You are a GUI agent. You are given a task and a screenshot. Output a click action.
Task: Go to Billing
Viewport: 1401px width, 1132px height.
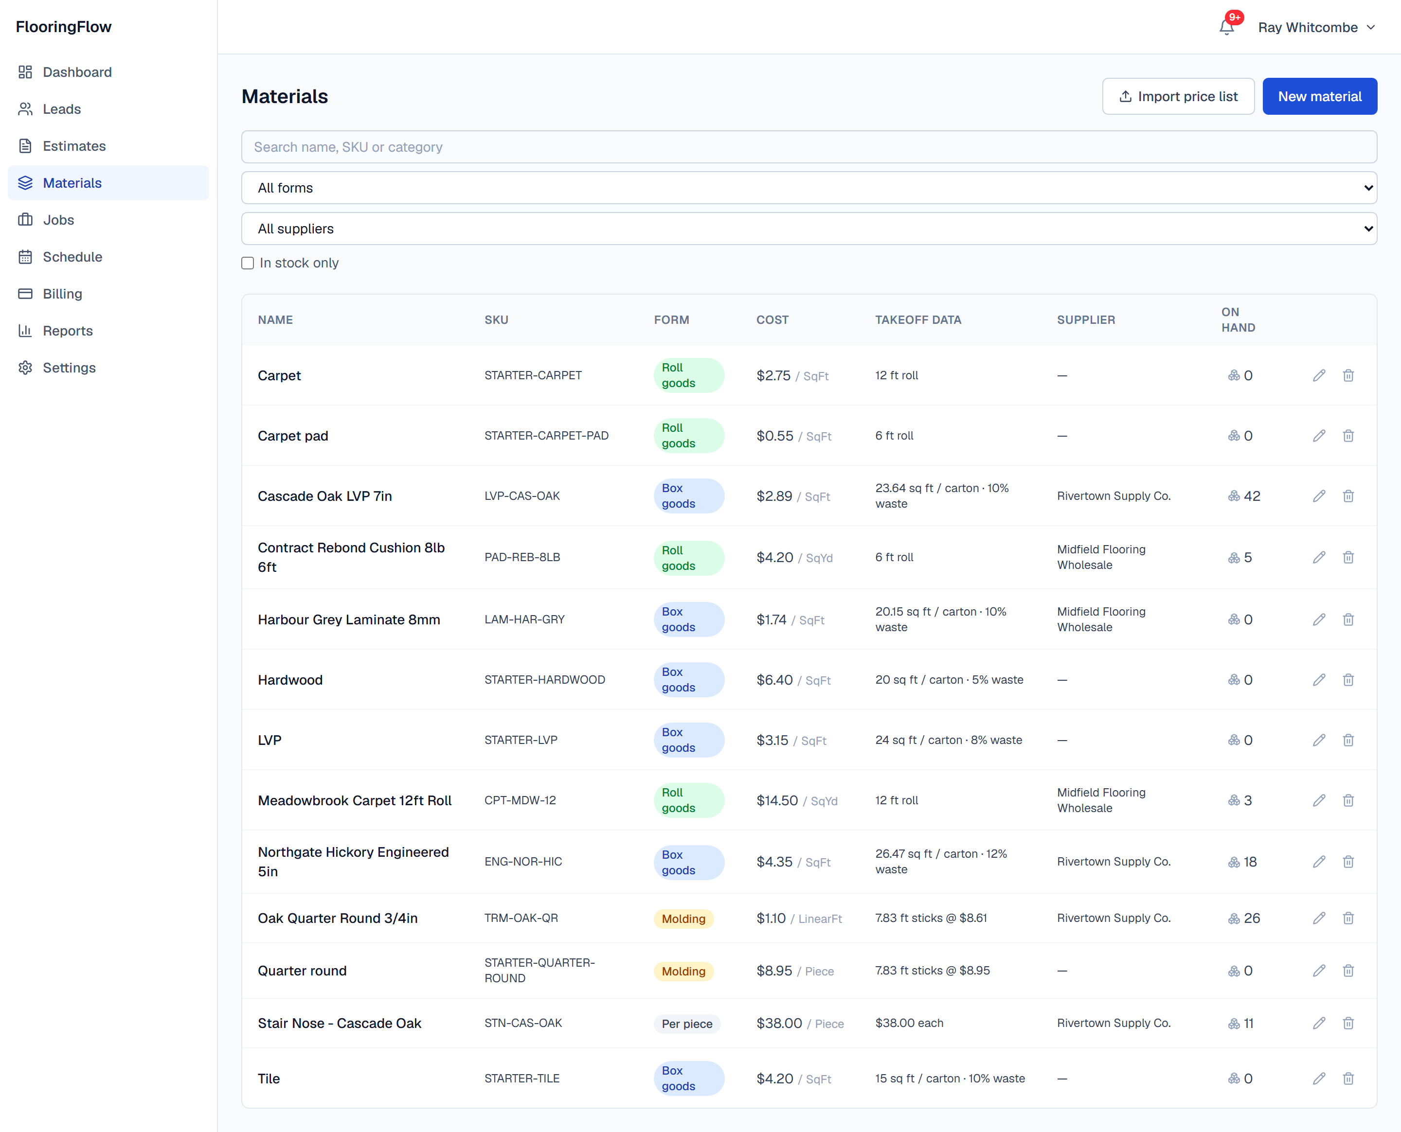coord(108,294)
